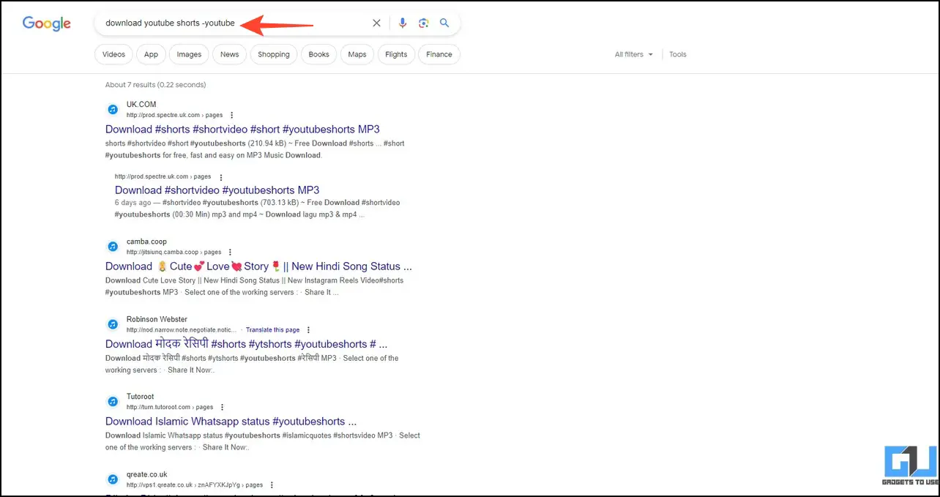The width and height of the screenshot is (940, 497).
Task: Click the vps1.qreate.co.uk URL breadcrumb
Action: point(195,485)
